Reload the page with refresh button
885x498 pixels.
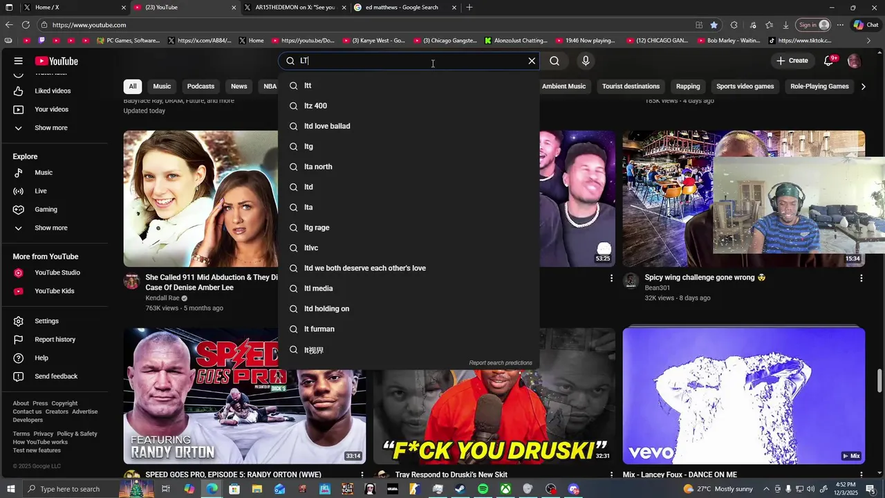[x=26, y=25]
